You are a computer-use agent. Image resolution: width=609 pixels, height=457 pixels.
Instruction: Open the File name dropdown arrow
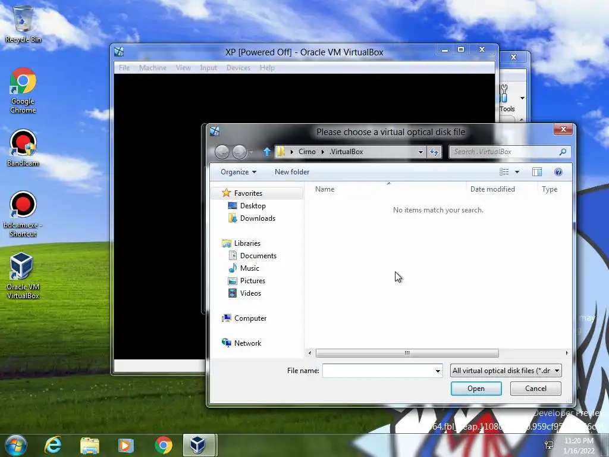(x=438, y=371)
